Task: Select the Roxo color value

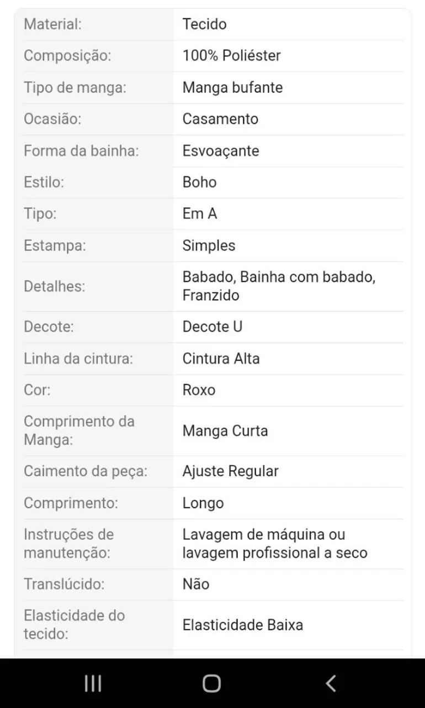Action: pos(199,390)
